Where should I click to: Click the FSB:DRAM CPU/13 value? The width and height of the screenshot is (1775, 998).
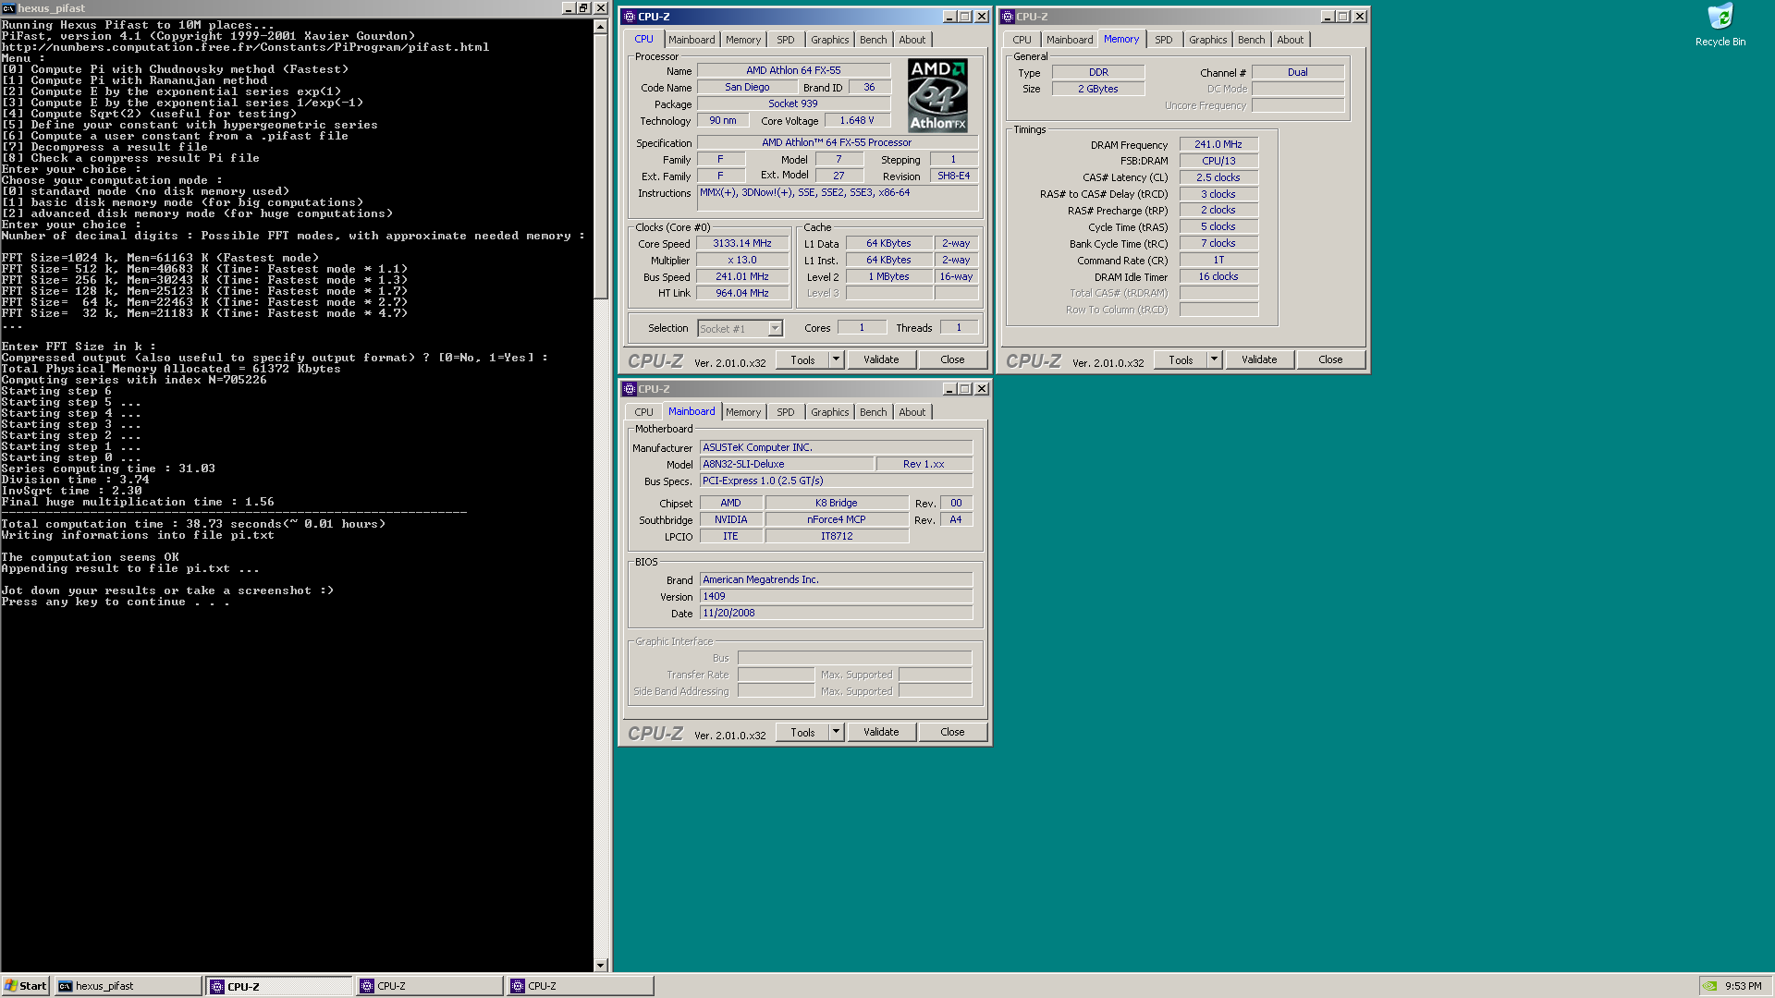coord(1218,161)
